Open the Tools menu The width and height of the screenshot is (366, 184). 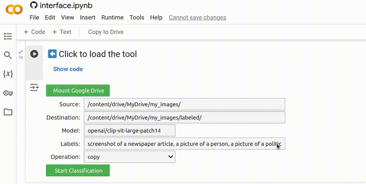coord(137,17)
